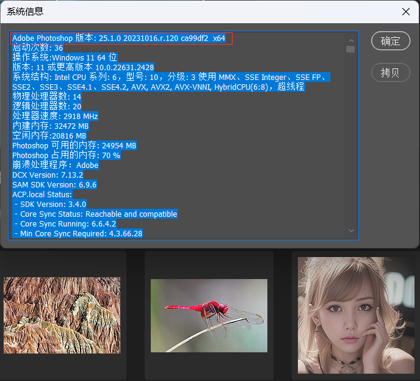Click the Adobe Photoshop 版本 line
The width and height of the screenshot is (420, 381).
118,38
